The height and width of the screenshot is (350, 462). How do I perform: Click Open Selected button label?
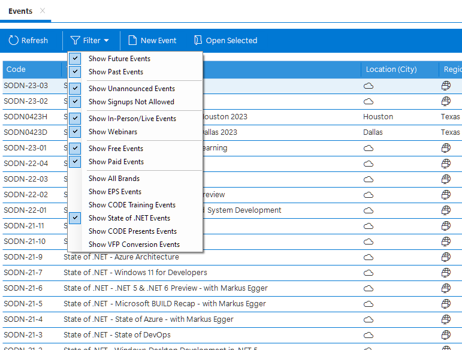[x=231, y=40]
